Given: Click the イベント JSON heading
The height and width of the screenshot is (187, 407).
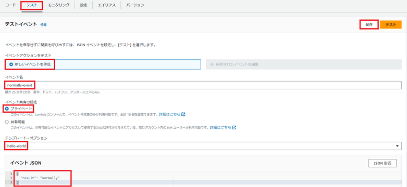Looking at the screenshot, I should coord(26,163).
